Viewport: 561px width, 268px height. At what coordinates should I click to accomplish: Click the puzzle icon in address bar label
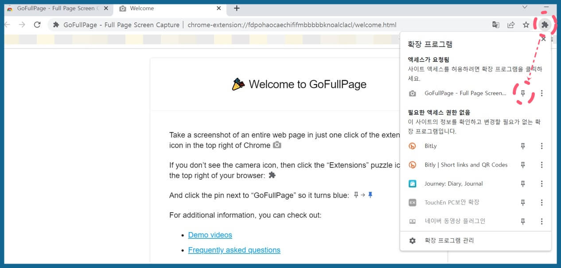coord(56,25)
